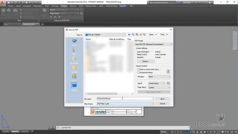
Task: Go back with the blue arrow icon
Action: pyautogui.click(x=129, y=35)
